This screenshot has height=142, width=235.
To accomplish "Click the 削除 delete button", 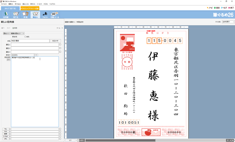I will tap(15, 28).
